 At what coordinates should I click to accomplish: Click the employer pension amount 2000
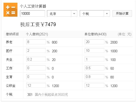[x=114, y=42]
